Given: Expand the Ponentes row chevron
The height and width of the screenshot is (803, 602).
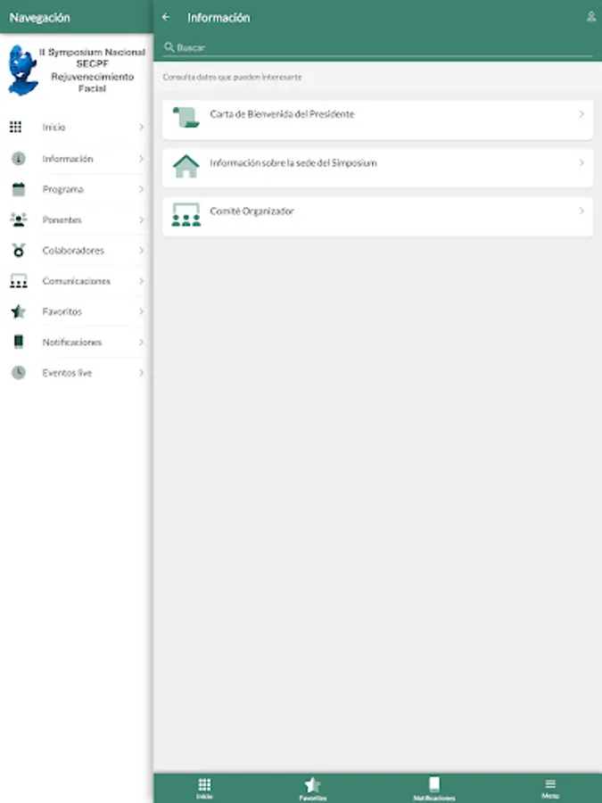Looking at the screenshot, I should click(141, 219).
